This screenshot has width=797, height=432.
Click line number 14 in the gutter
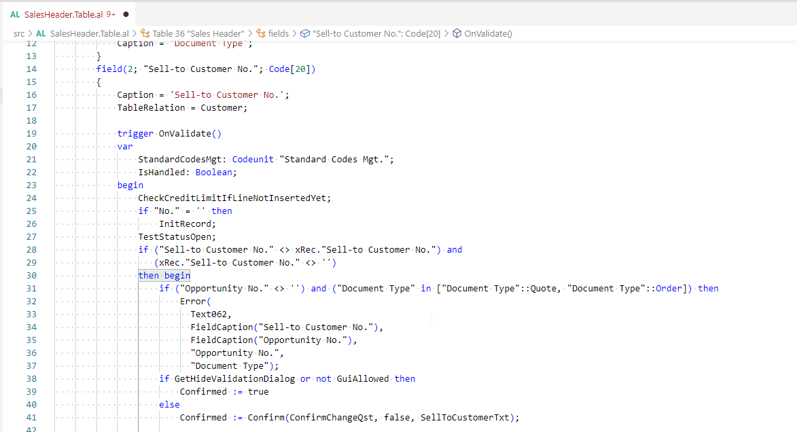pos(31,69)
